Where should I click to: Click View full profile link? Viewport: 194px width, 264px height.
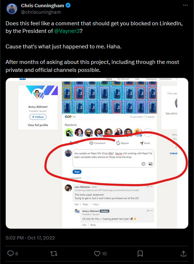click(x=38, y=125)
